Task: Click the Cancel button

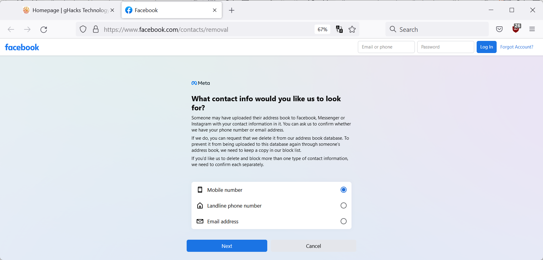Action: click(314, 246)
